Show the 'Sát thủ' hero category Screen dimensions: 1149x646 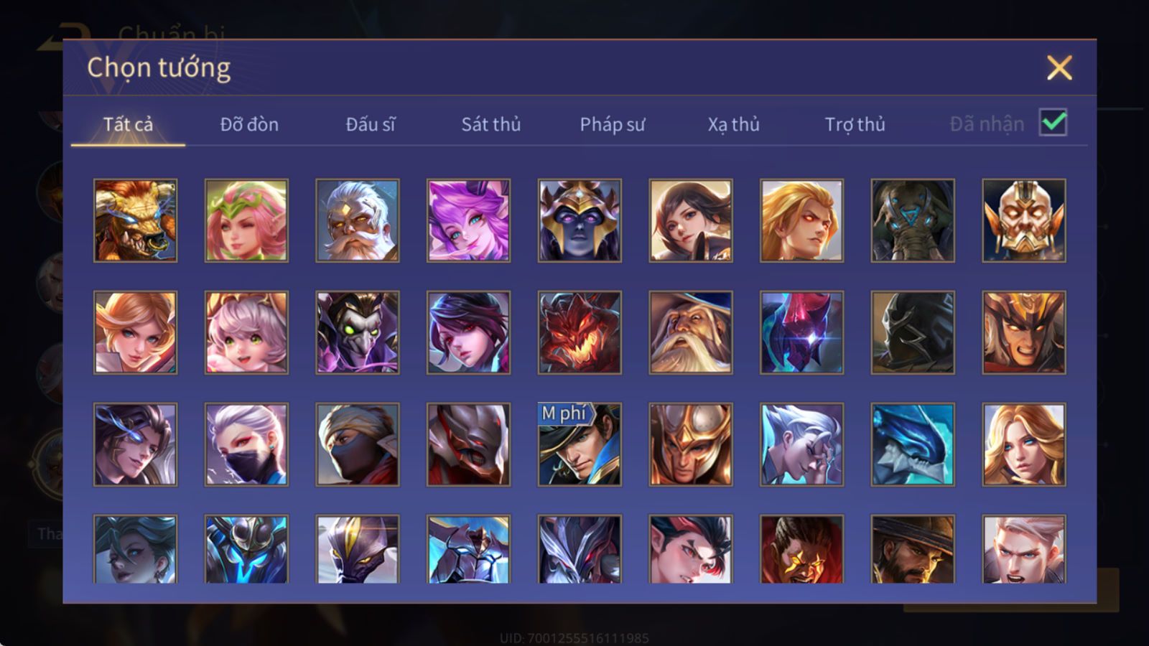[x=491, y=124]
